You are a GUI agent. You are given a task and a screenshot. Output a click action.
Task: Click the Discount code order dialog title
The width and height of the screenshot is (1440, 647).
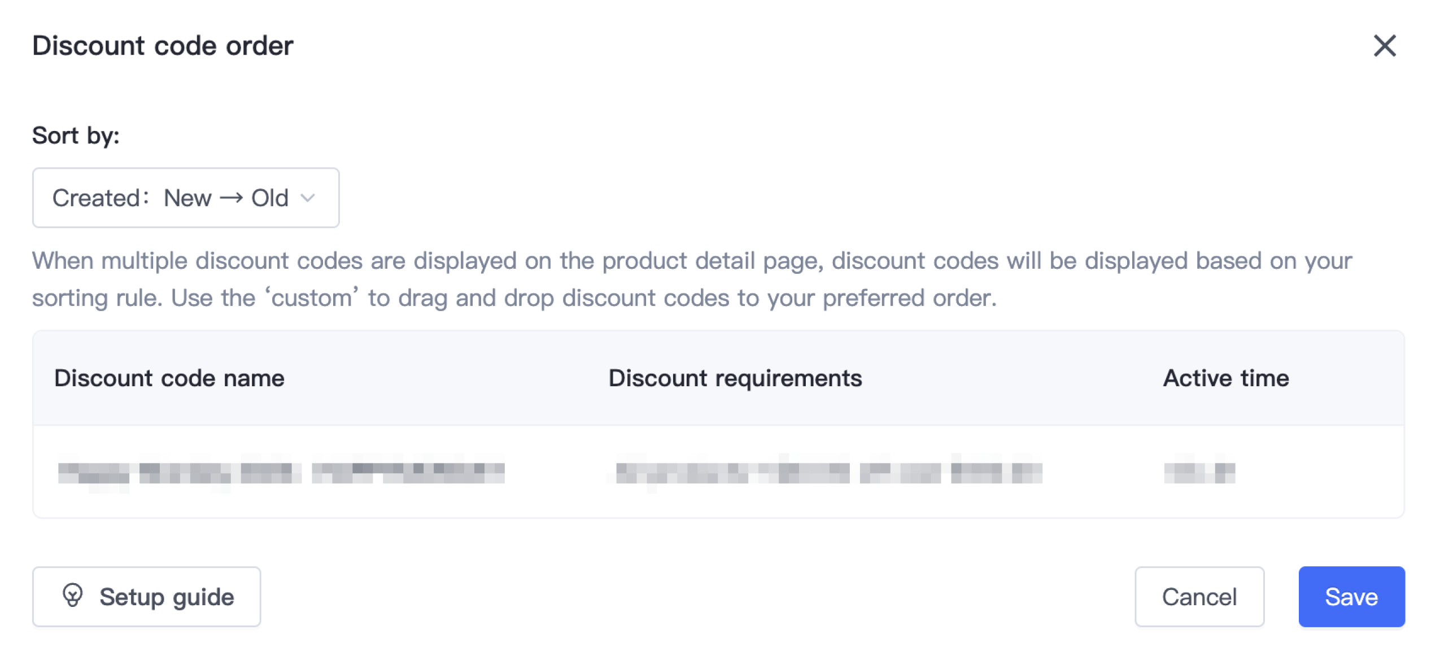163,46
